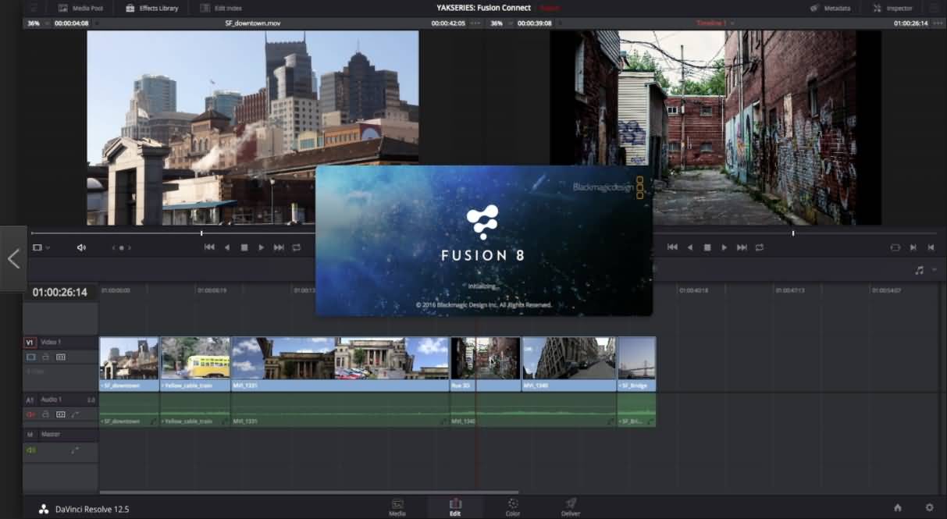Click match frame icon in timeline viewer
The image size is (947, 519).
pos(895,247)
